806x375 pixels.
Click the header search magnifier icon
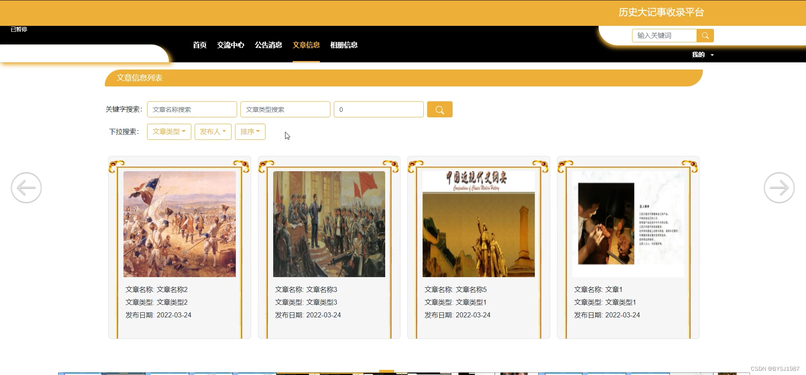pos(705,36)
